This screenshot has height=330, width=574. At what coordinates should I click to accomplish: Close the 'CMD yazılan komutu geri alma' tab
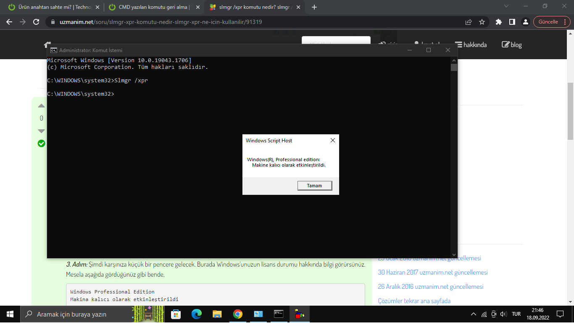pyautogui.click(x=197, y=7)
